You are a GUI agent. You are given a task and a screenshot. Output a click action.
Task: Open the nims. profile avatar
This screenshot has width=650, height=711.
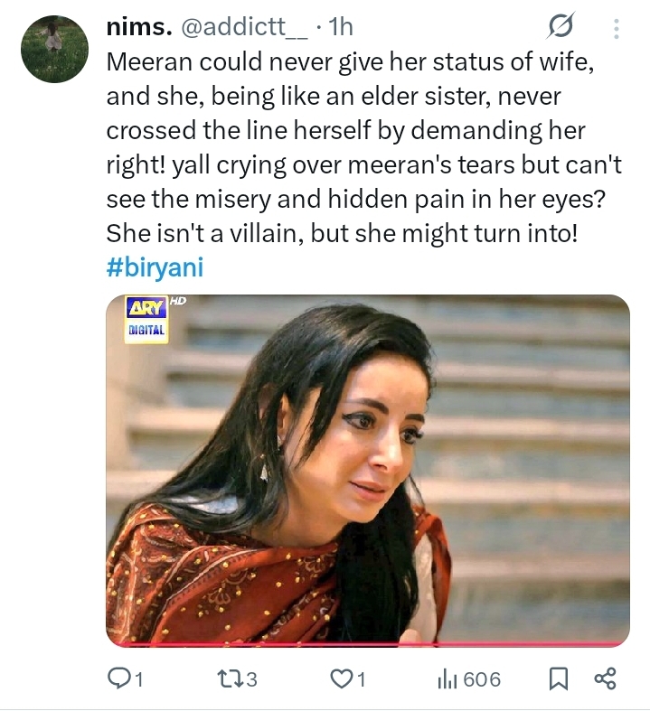[55, 49]
